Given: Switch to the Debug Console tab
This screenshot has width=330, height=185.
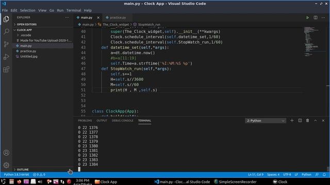Looking at the screenshot, I should click(x=123, y=121).
